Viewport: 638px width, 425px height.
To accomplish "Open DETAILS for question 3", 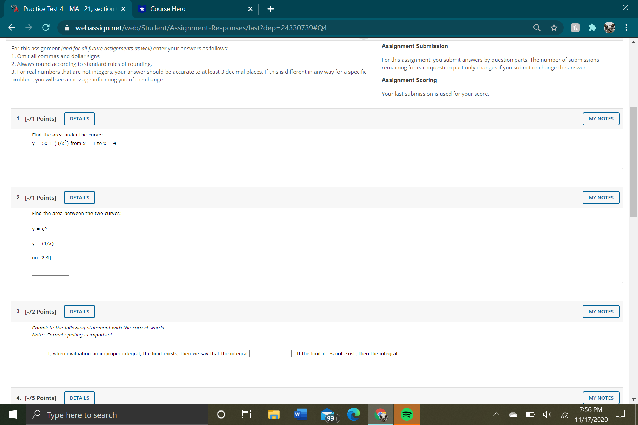I will 79,312.
